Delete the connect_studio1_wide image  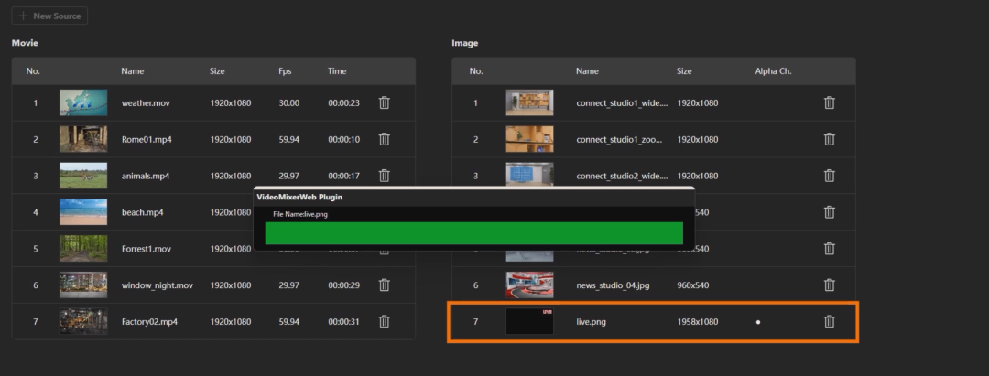tap(830, 102)
